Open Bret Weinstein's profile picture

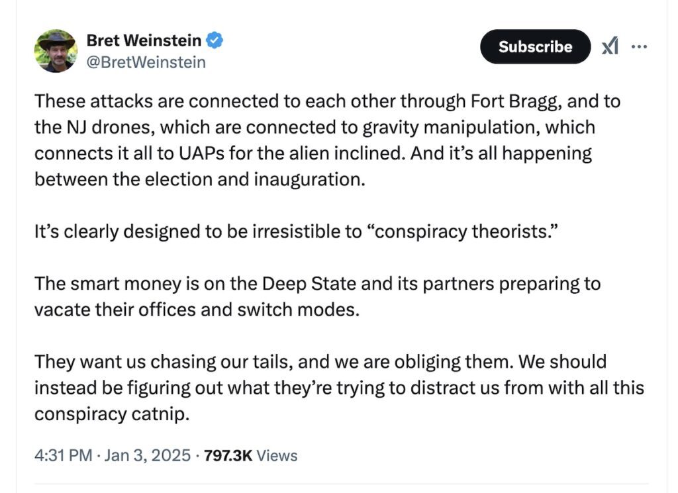(x=56, y=51)
